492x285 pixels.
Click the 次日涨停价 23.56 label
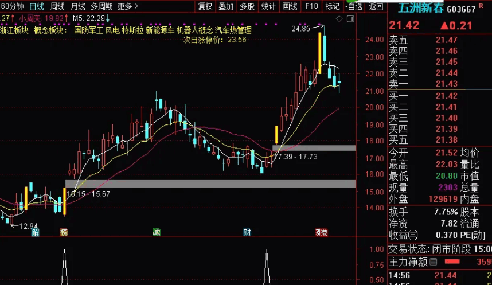214,40
